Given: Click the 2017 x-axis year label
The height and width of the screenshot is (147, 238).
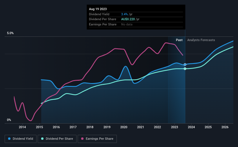Looking at the screenshot, I should click(73, 127).
